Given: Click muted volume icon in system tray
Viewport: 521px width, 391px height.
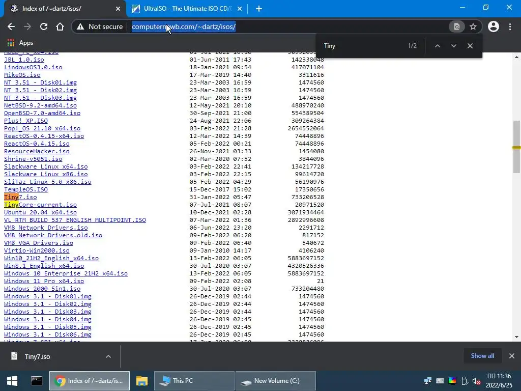Looking at the screenshot, I should click(476, 381).
